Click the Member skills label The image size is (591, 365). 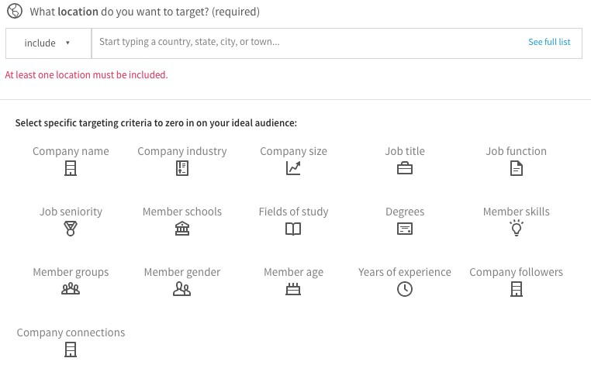click(x=517, y=212)
